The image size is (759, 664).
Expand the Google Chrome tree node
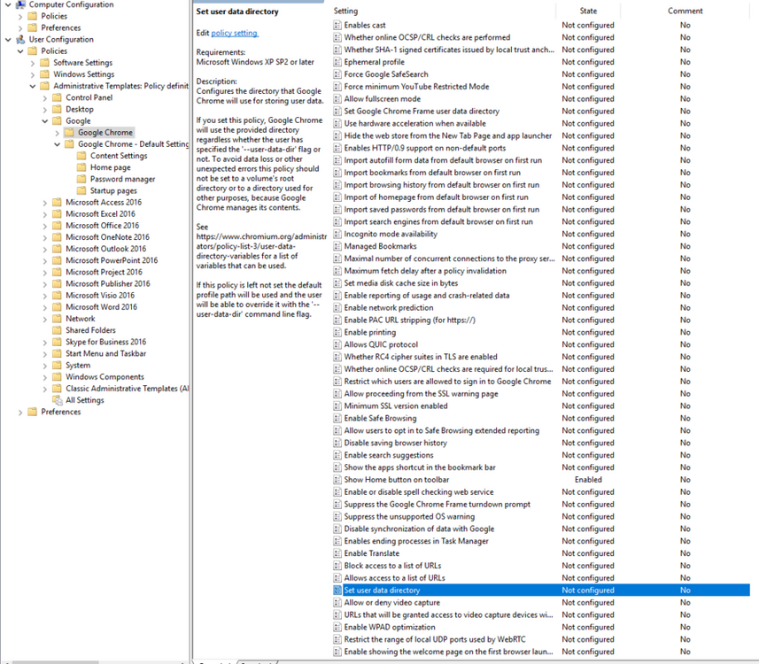57,133
